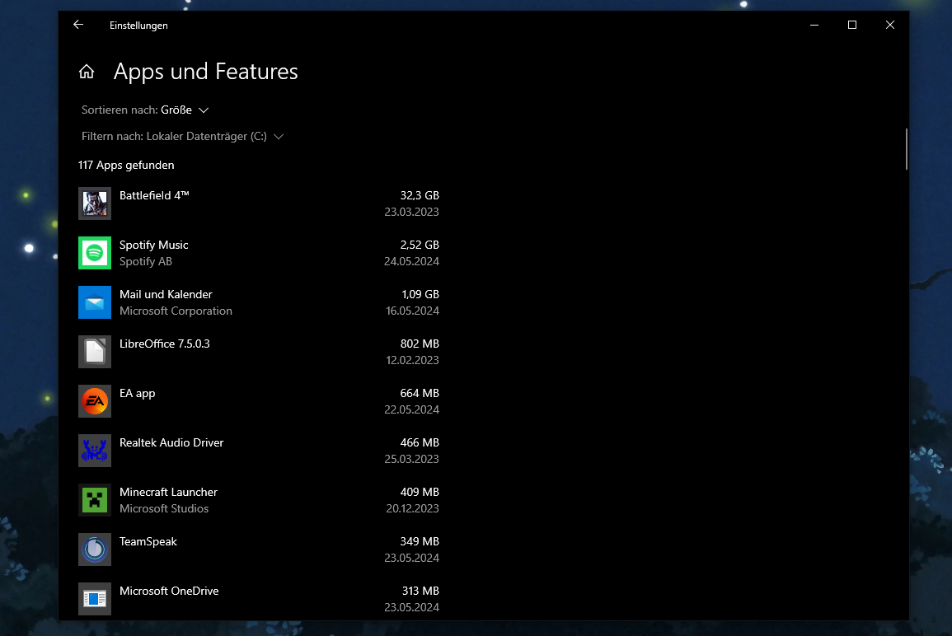
Task: Select the EA app entry name
Action: pyautogui.click(x=137, y=393)
